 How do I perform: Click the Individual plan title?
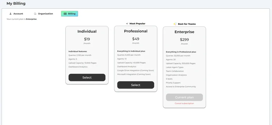tap(87, 31)
